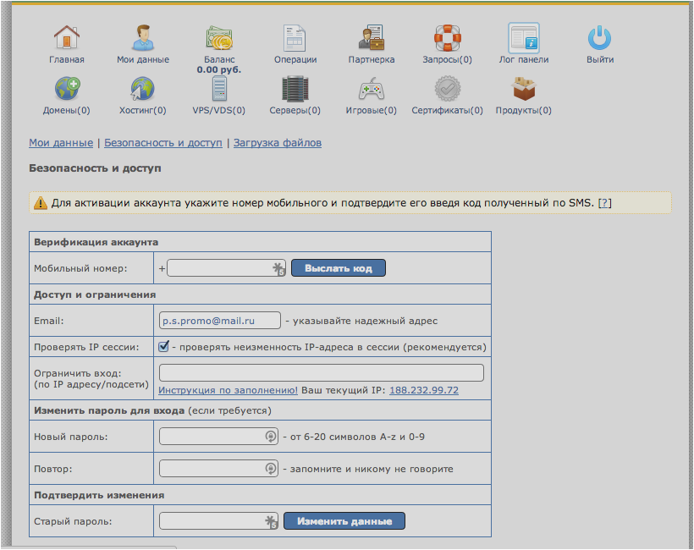Open the Продукты(0) box icon

[x=524, y=89]
